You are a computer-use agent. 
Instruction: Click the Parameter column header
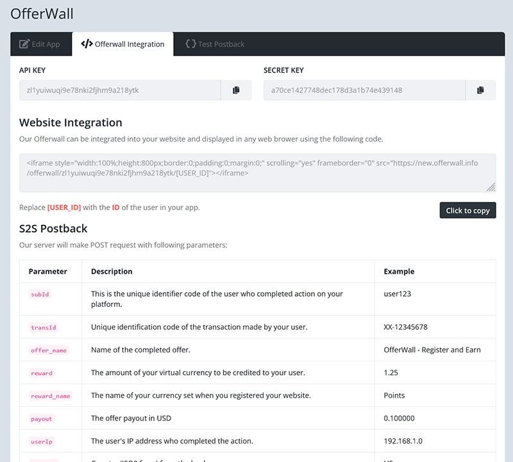pos(48,272)
